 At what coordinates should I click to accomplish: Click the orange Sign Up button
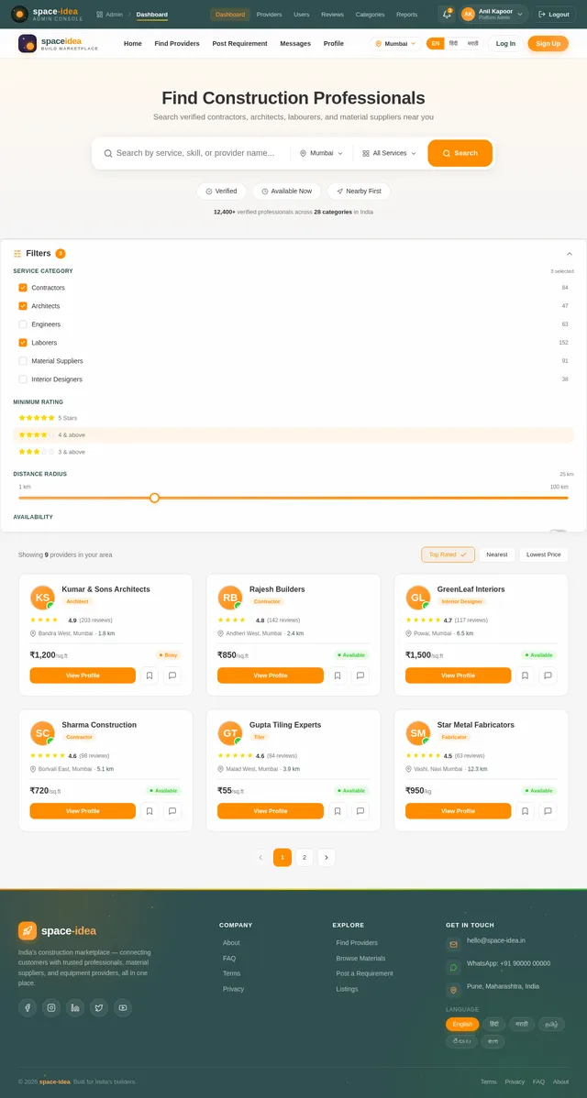click(x=548, y=43)
